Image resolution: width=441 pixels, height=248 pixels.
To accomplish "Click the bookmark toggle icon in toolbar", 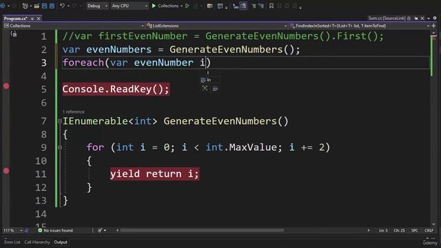I will [271, 6].
